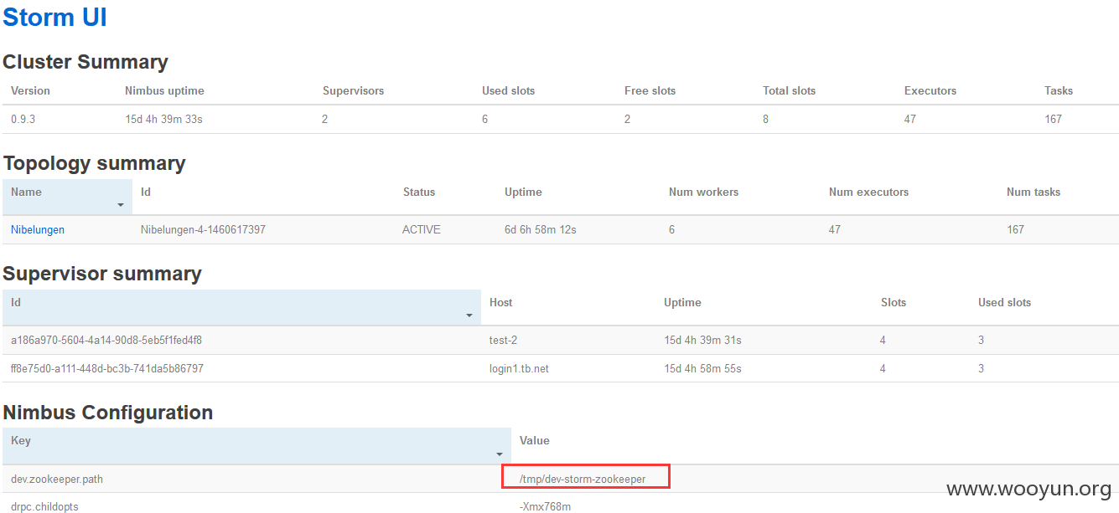Open the Storm UI title link
Image resolution: width=1119 pixels, height=513 pixels.
tap(55, 18)
